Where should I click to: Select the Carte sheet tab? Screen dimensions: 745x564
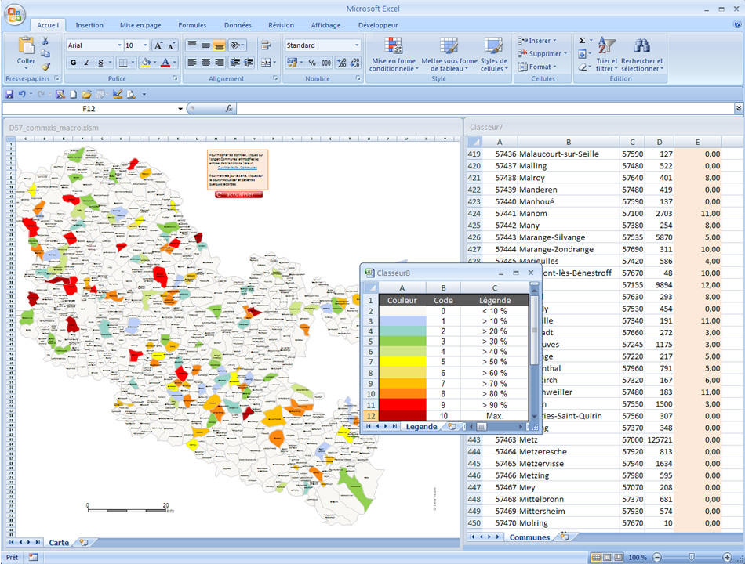click(59, 543)
